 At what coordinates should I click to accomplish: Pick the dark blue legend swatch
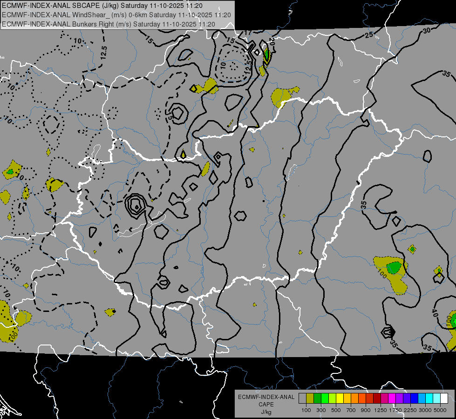click(x=414, y=399)
